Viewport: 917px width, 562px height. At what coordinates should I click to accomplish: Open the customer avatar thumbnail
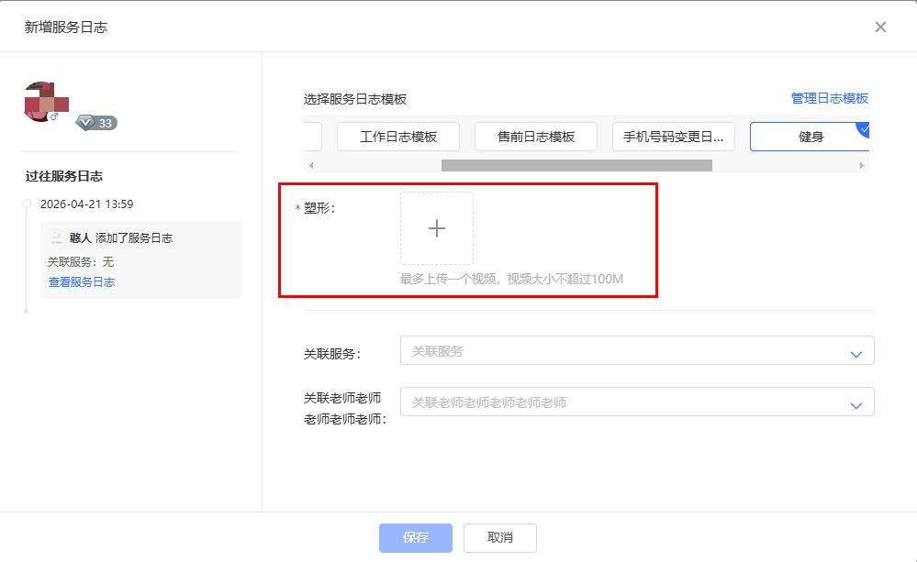coord(44,102)
